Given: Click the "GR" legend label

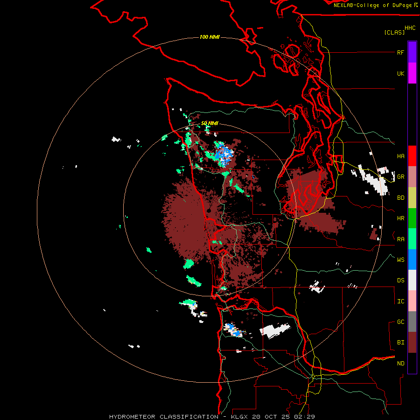Looking at the screenshot, I should click(x=400, y=177).
